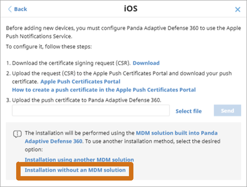Click the Adaptive Defense 360 link continuation
The image size is (247, 187).
tap(53, 141)
